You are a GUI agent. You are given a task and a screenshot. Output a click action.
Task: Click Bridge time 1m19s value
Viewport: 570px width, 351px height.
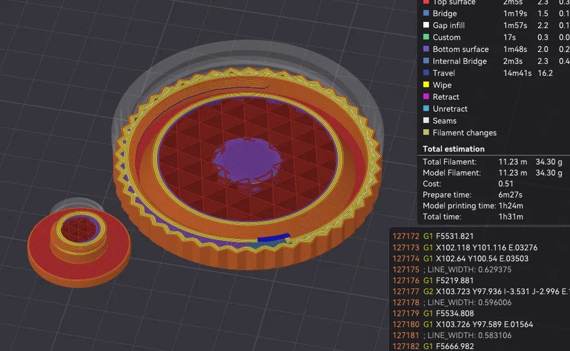515,13
